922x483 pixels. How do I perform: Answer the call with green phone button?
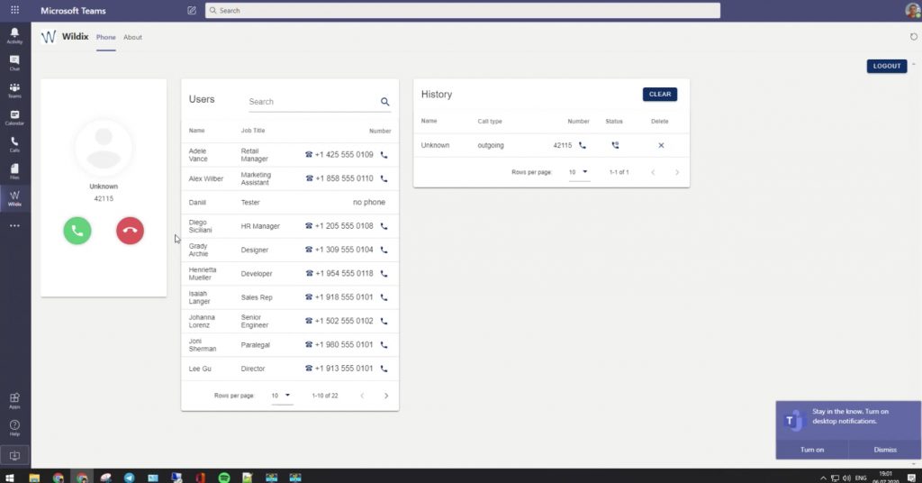tap(77, 231)
